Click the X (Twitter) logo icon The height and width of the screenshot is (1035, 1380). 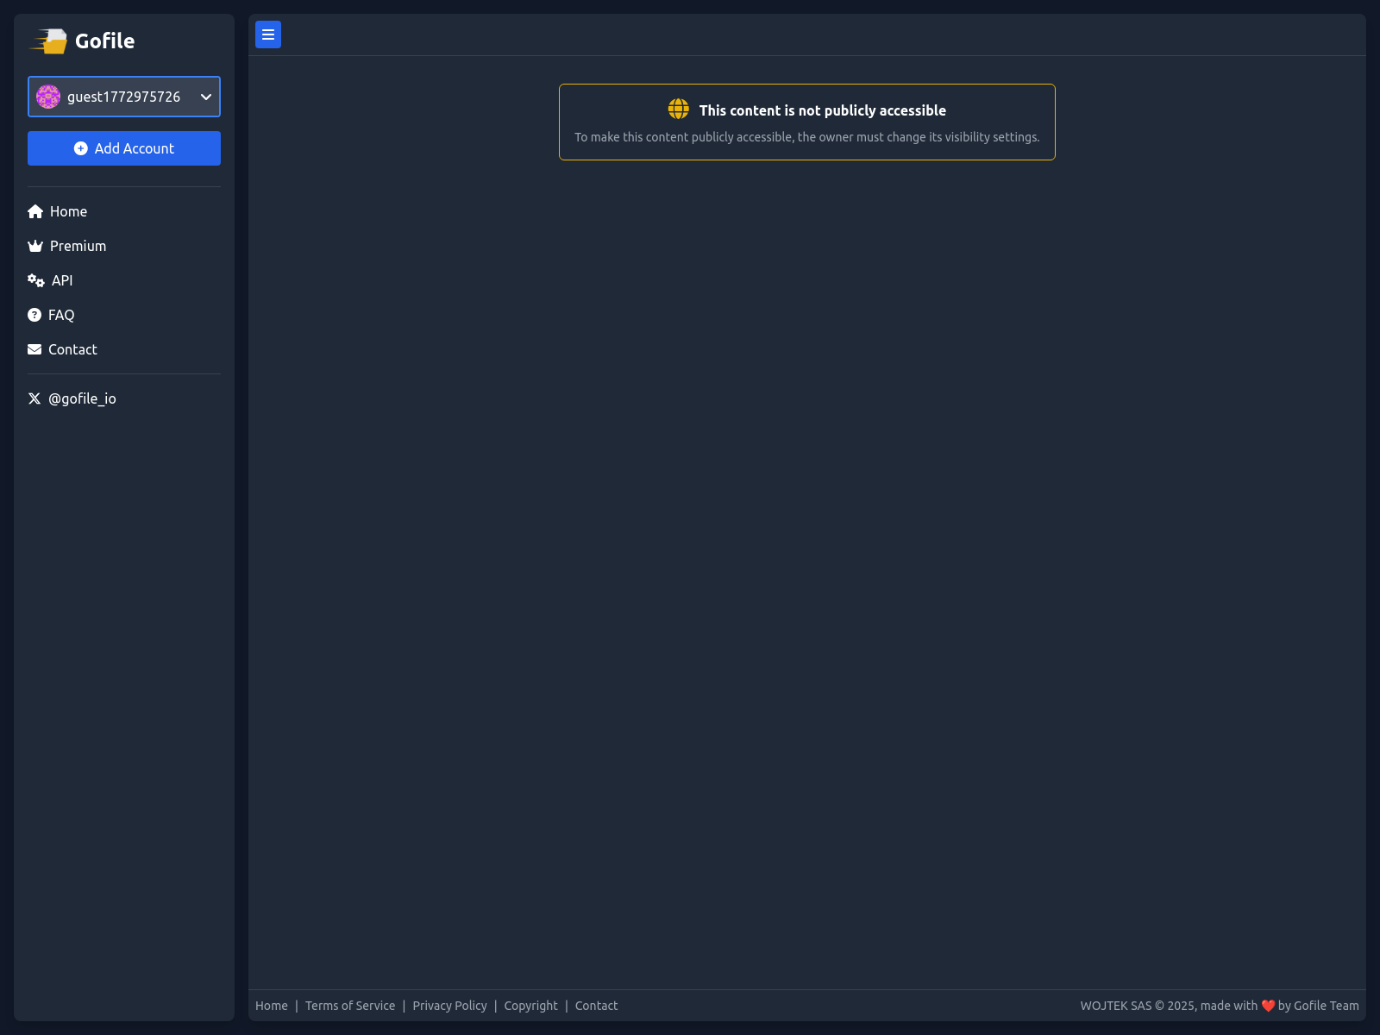[34, 398]
